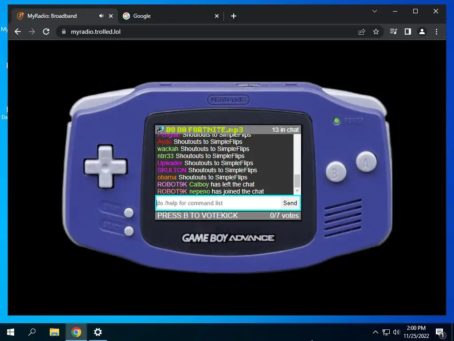Click the username obama in chat
Screen dimensions: 454x341
click(167, 177)
